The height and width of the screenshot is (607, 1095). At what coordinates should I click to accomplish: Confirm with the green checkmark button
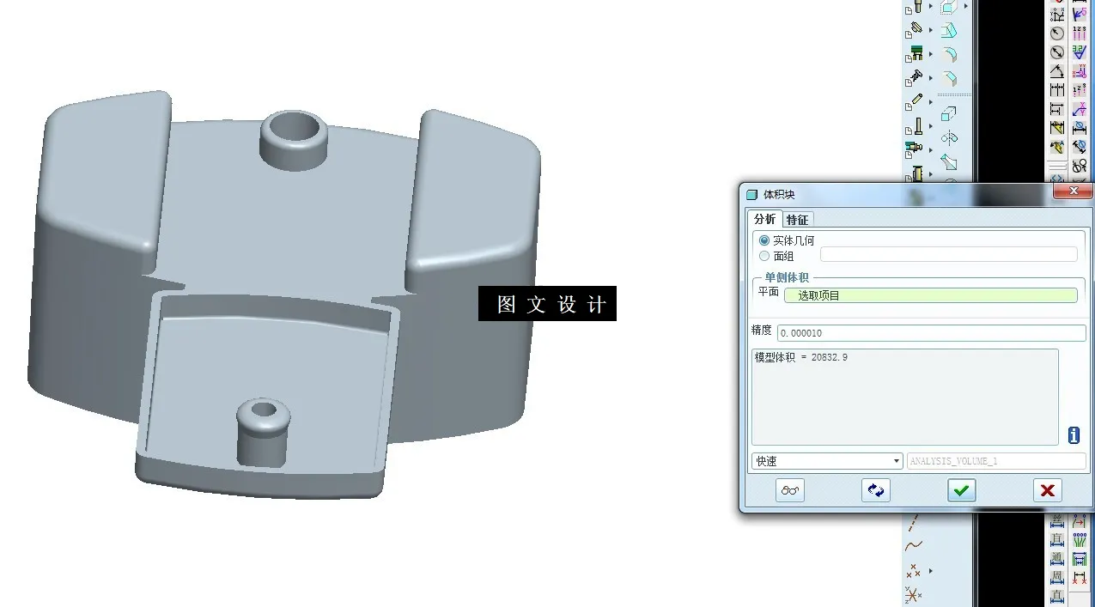[962, 490]
